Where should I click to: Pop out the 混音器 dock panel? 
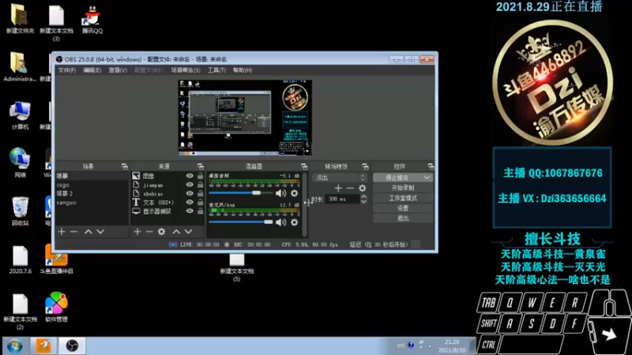tap(304, 166)
